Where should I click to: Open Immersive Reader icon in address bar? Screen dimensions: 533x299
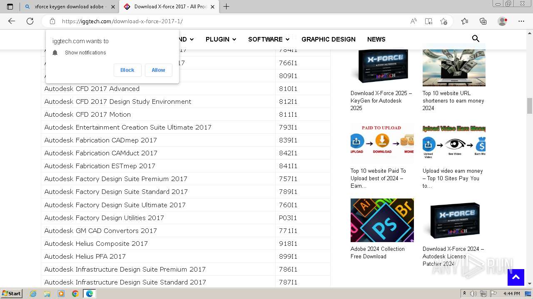(x=428, y=21)
